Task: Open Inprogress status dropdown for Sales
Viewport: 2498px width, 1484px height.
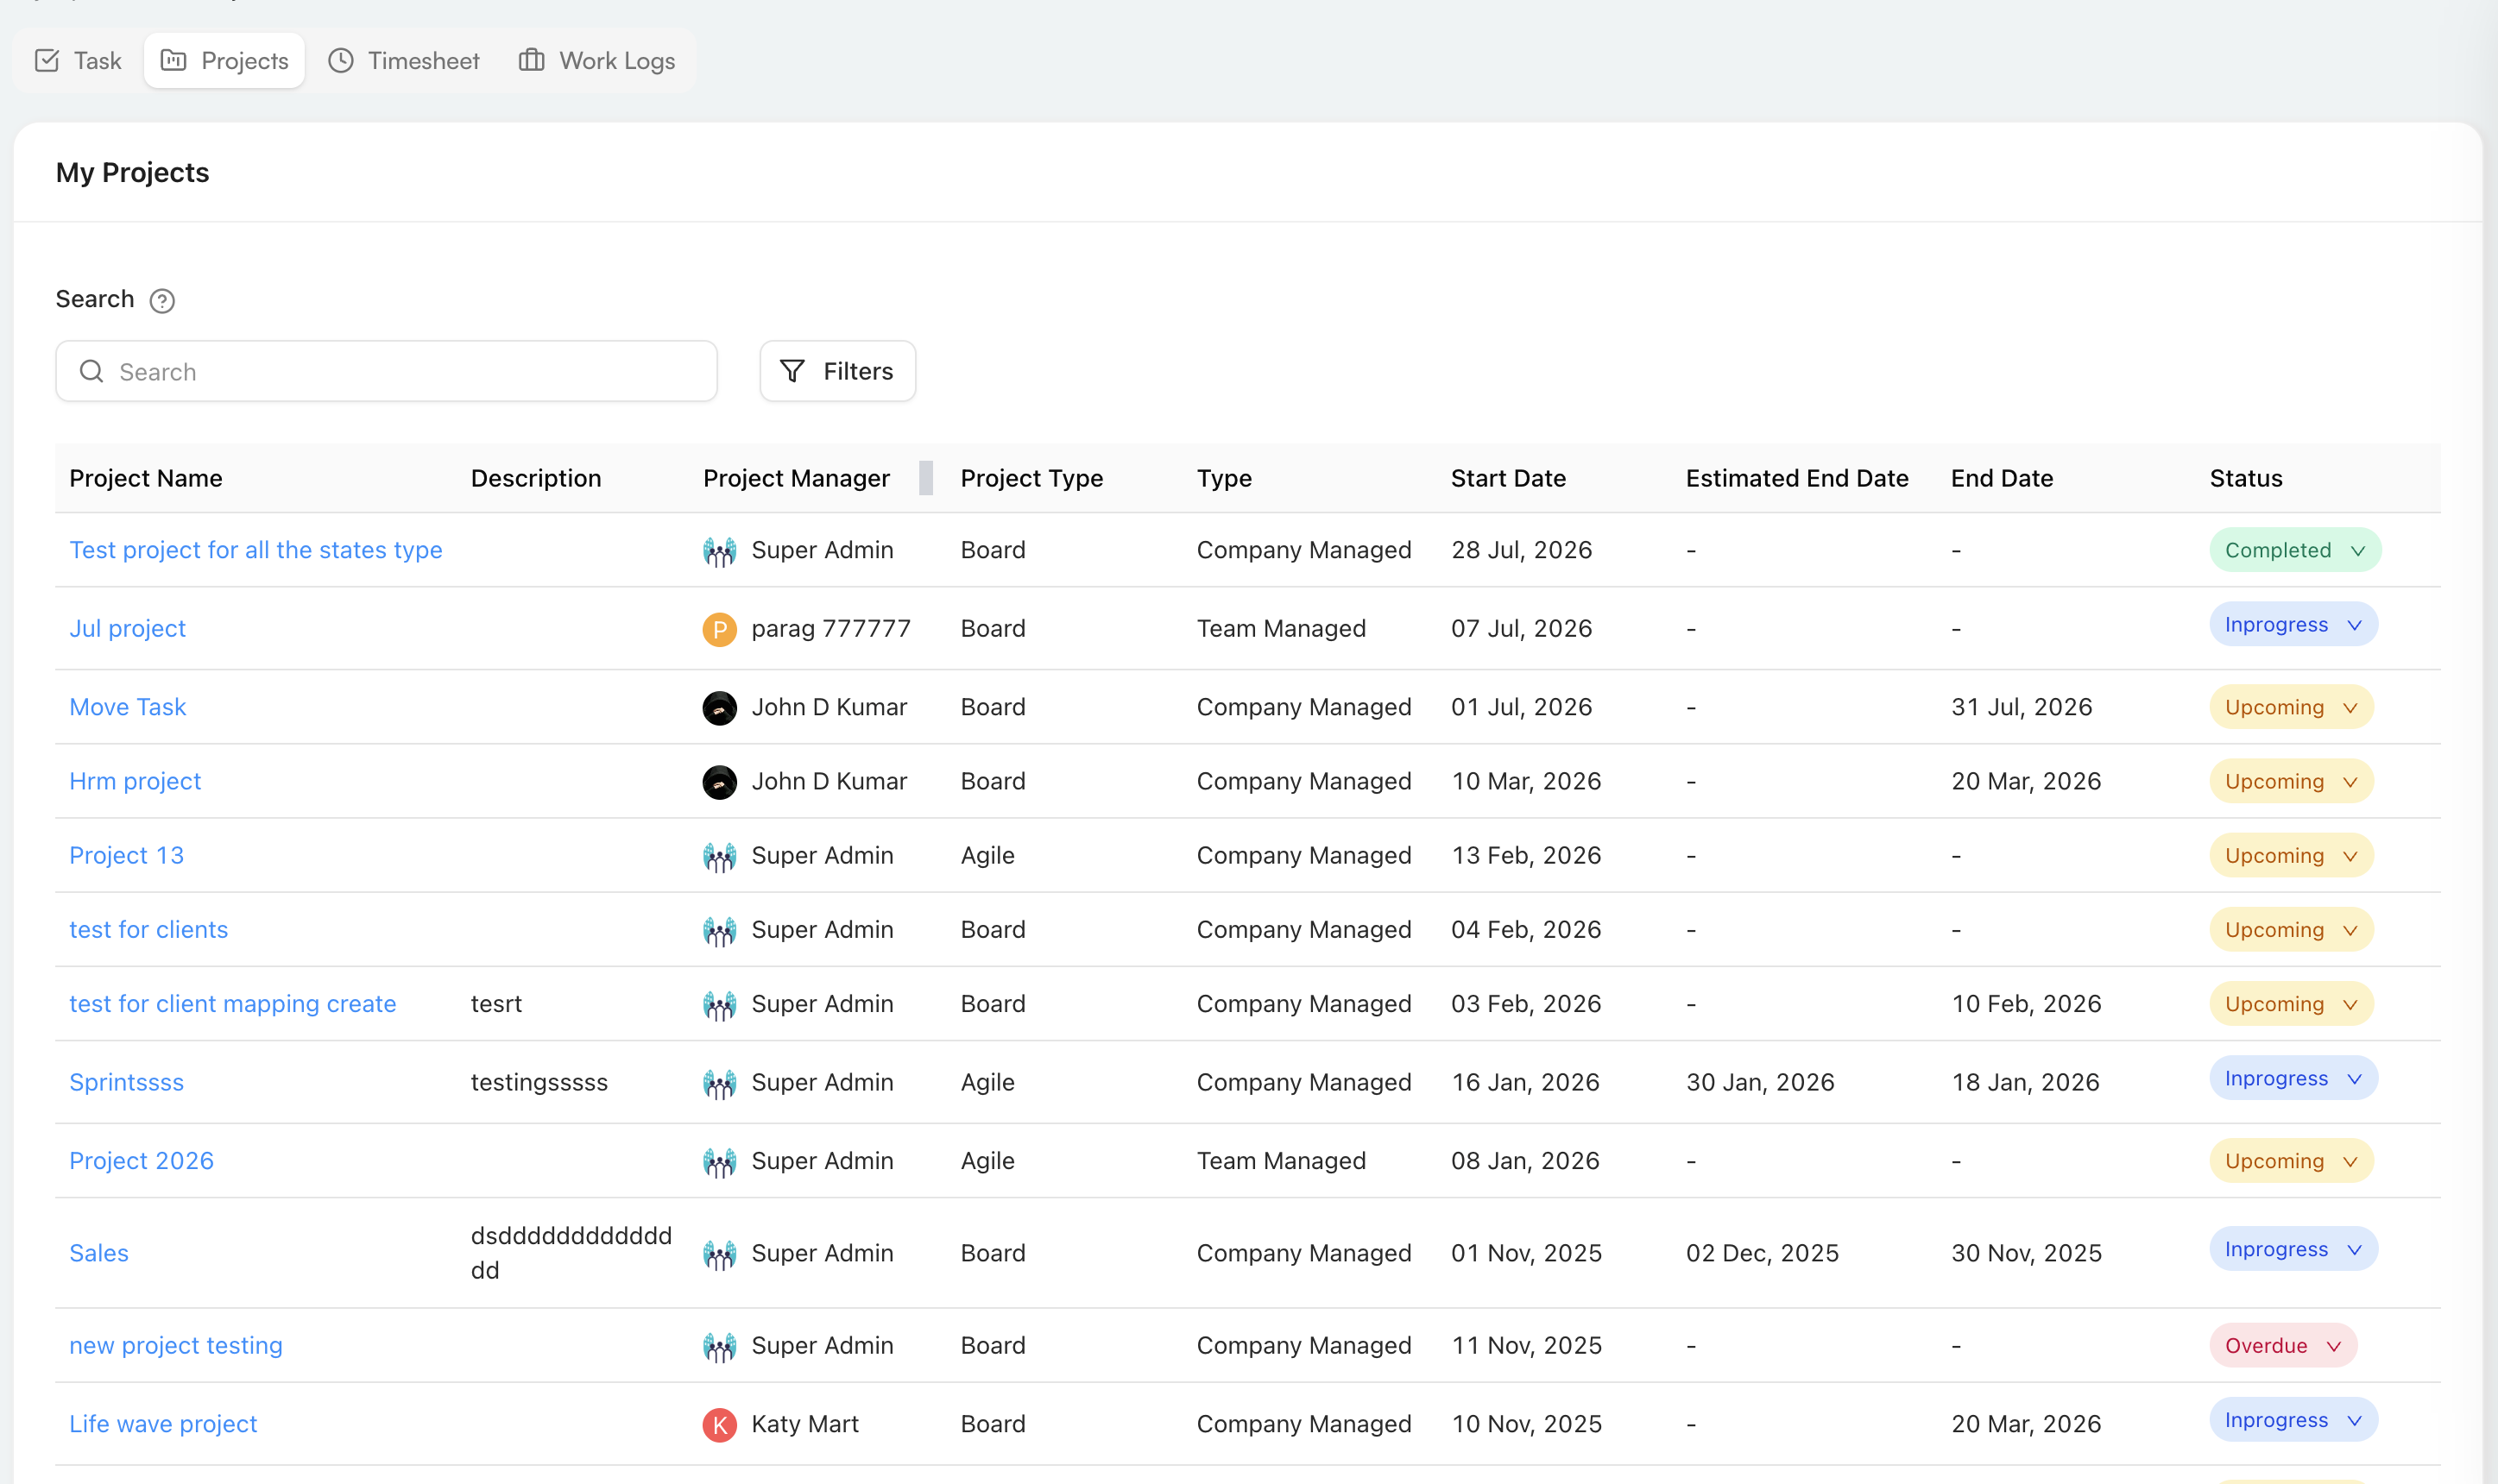Action: point(2293,1250)
